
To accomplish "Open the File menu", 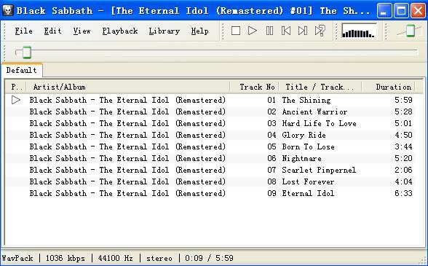I will [x=24, y=31].
